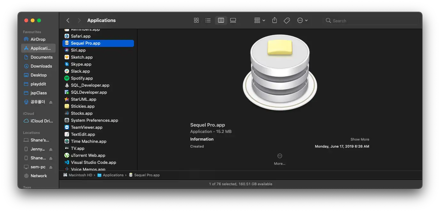Switch to list view
This screenshot has height=212, width=440.
(208, 20)
